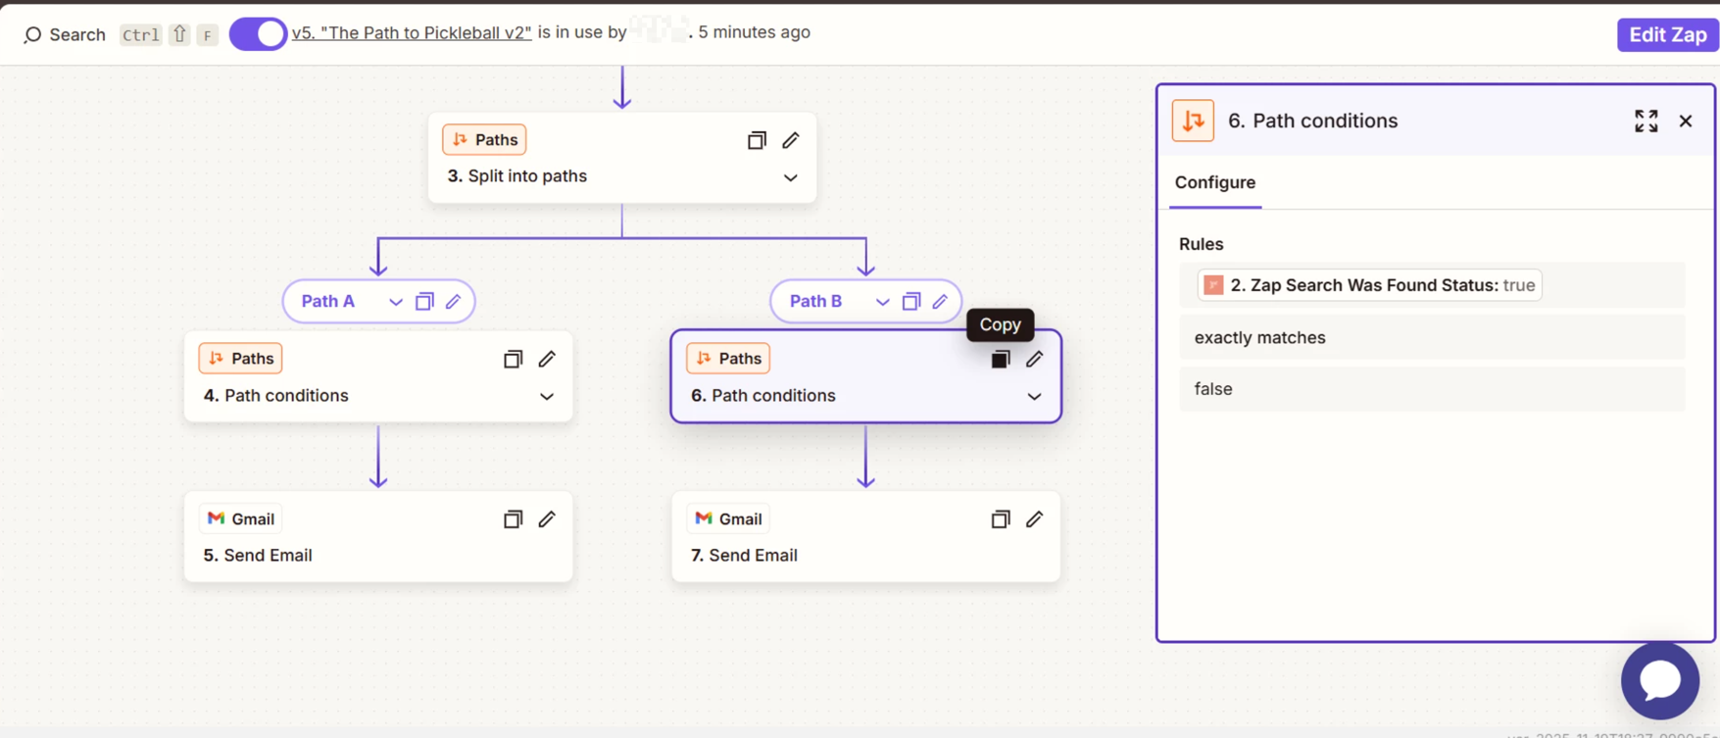Image resolution: width=1720 pixels, height=738 pixels.
Task: Expand the side panel to full screen
Action: click(1646, 121)
